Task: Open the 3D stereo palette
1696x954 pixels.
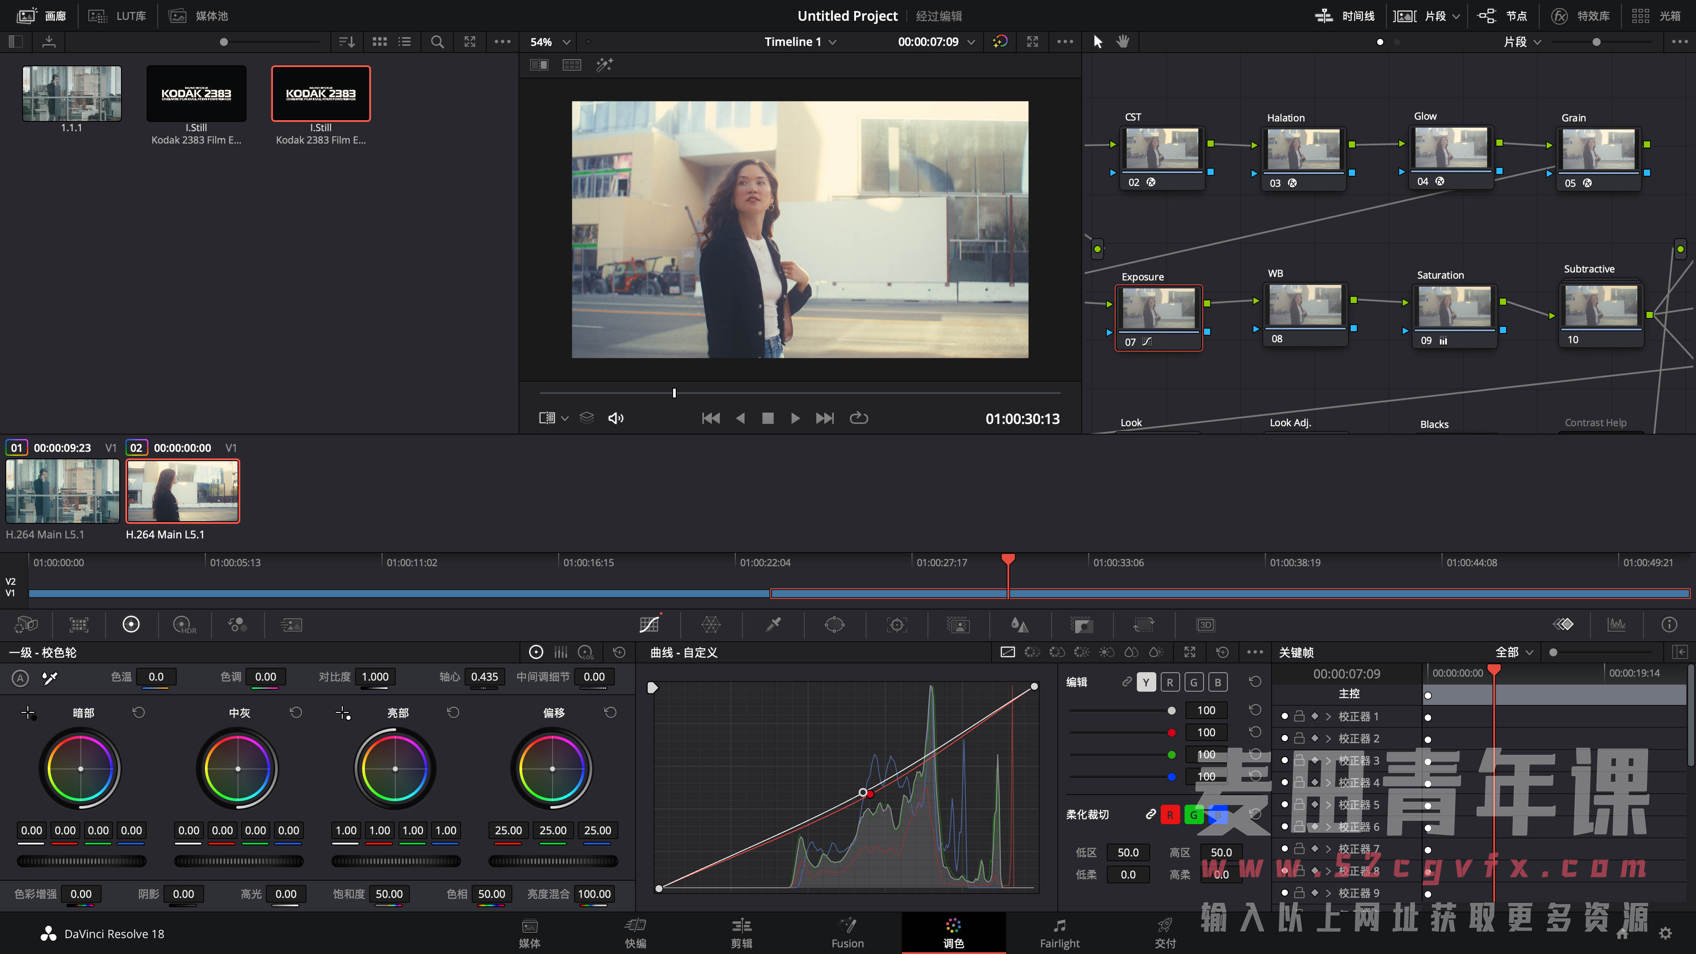Action: click(x=1205, y=624)
